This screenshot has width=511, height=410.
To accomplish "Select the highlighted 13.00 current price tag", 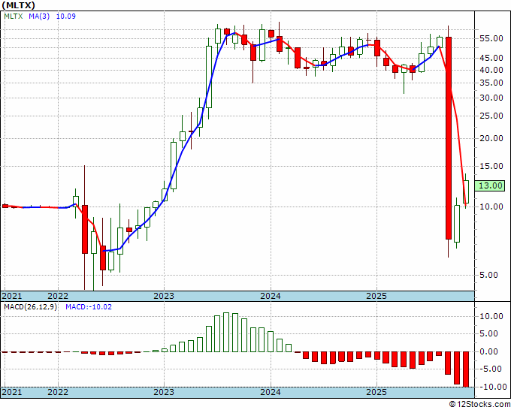I will [x=490, y=185].
